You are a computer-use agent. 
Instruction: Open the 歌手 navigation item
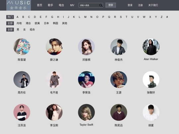50,5
